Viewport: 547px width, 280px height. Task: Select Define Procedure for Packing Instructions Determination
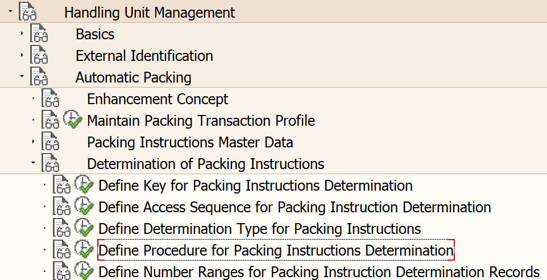(276, 250)
